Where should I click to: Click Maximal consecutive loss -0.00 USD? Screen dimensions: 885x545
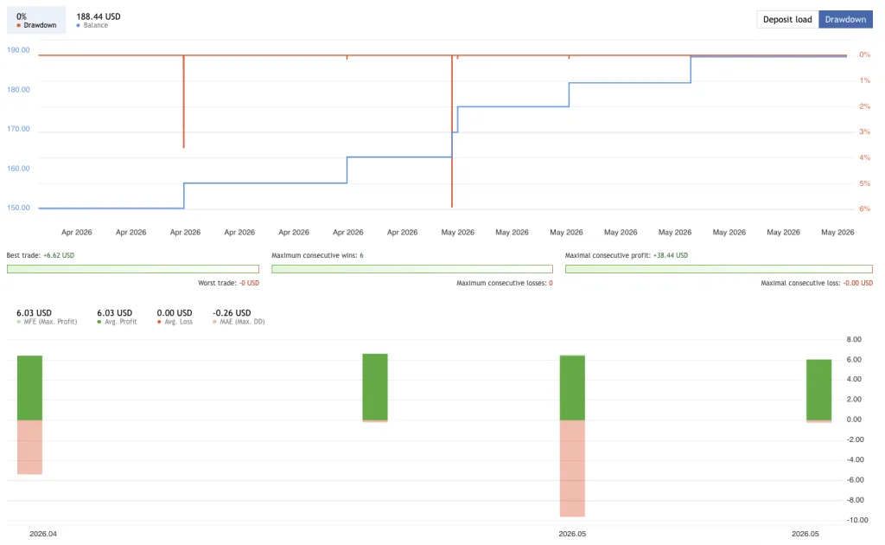pyautogui.click(x=817, y=283)
